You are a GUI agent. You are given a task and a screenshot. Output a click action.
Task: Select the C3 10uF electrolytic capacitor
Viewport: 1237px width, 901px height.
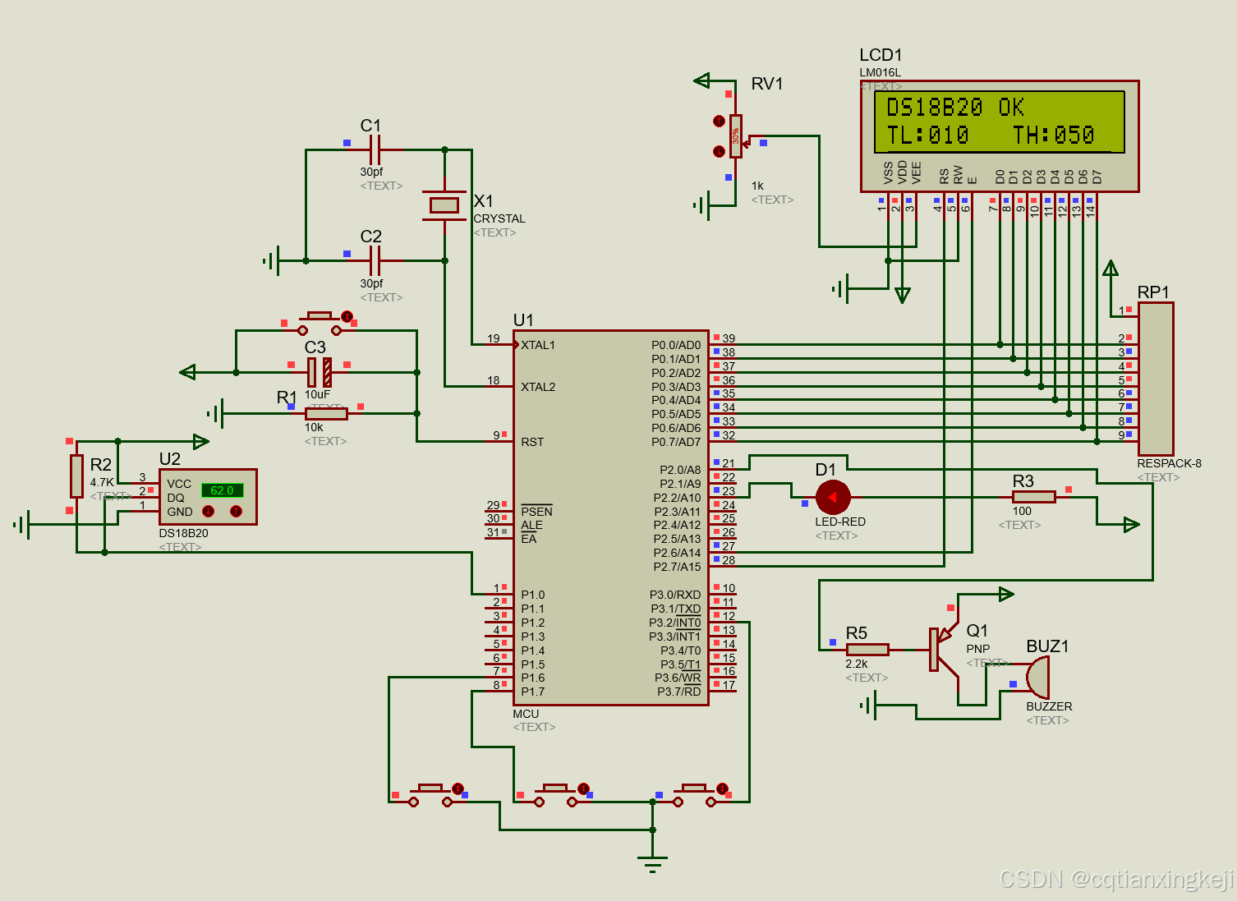320,372
